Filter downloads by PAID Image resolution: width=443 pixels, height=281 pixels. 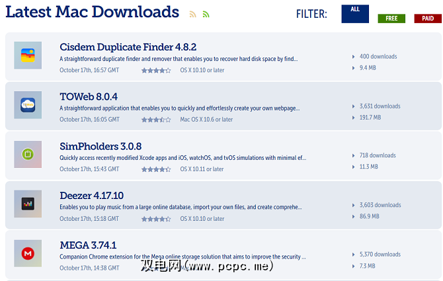[x=428, y=19]
